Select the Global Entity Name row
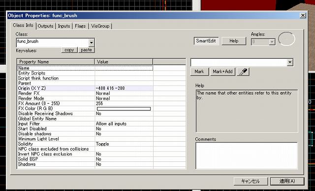The image size is (315, 191). (85, 118)
